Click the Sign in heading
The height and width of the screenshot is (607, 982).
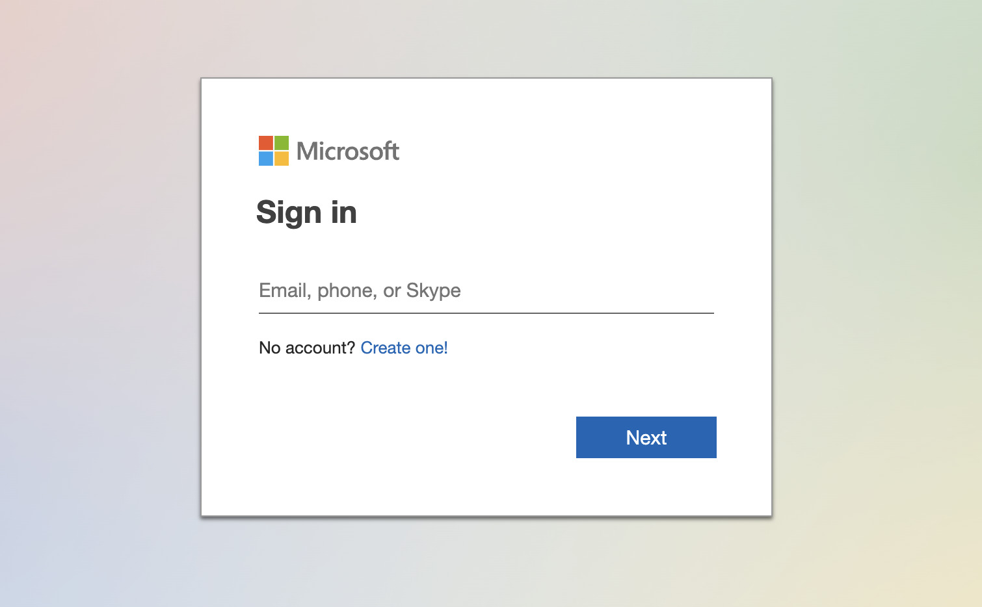pyautogui.click(x=307, y=213)
